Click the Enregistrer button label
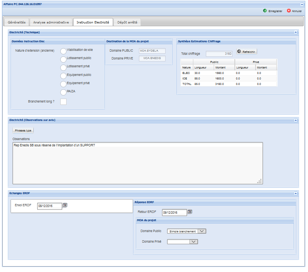 pyautogui.click(x=275, y=11)
